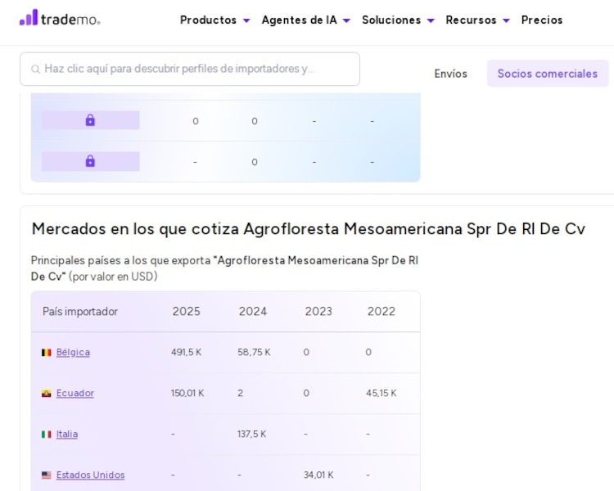Open the Ecuador country link
This screenshot has width=614, height=491.
[74, 393]
